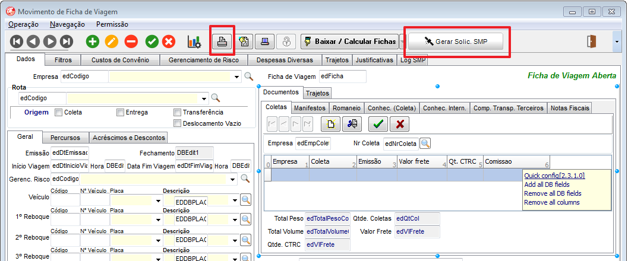Confirm changes with green check circle
The image size is (628, 261).
[x=152, y=41]
